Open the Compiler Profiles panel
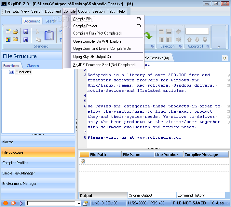This screenshot has width=231, height=207. 38,163
